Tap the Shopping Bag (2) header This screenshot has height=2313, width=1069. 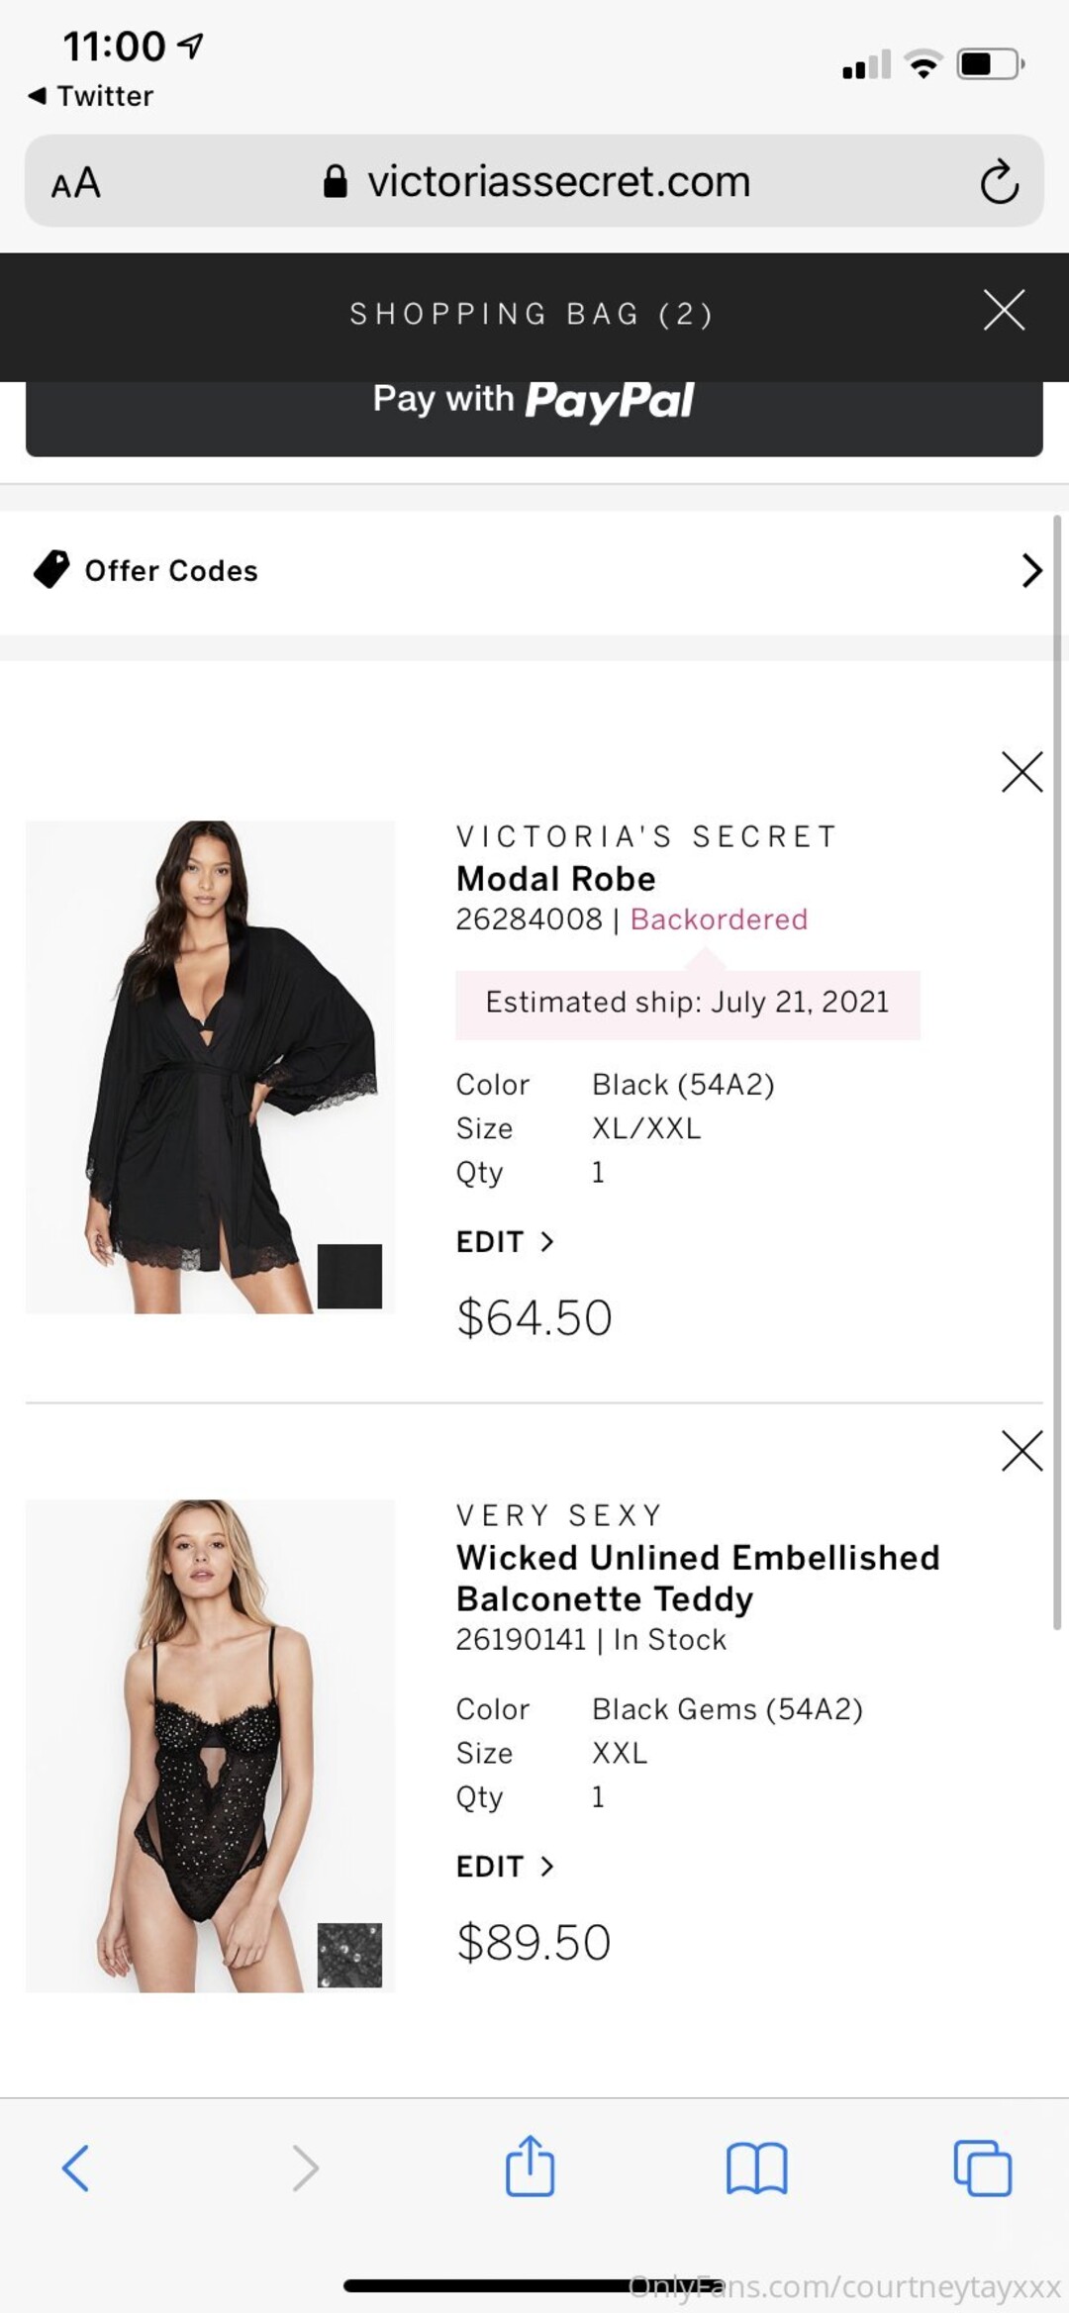click(x=532, y=314)
